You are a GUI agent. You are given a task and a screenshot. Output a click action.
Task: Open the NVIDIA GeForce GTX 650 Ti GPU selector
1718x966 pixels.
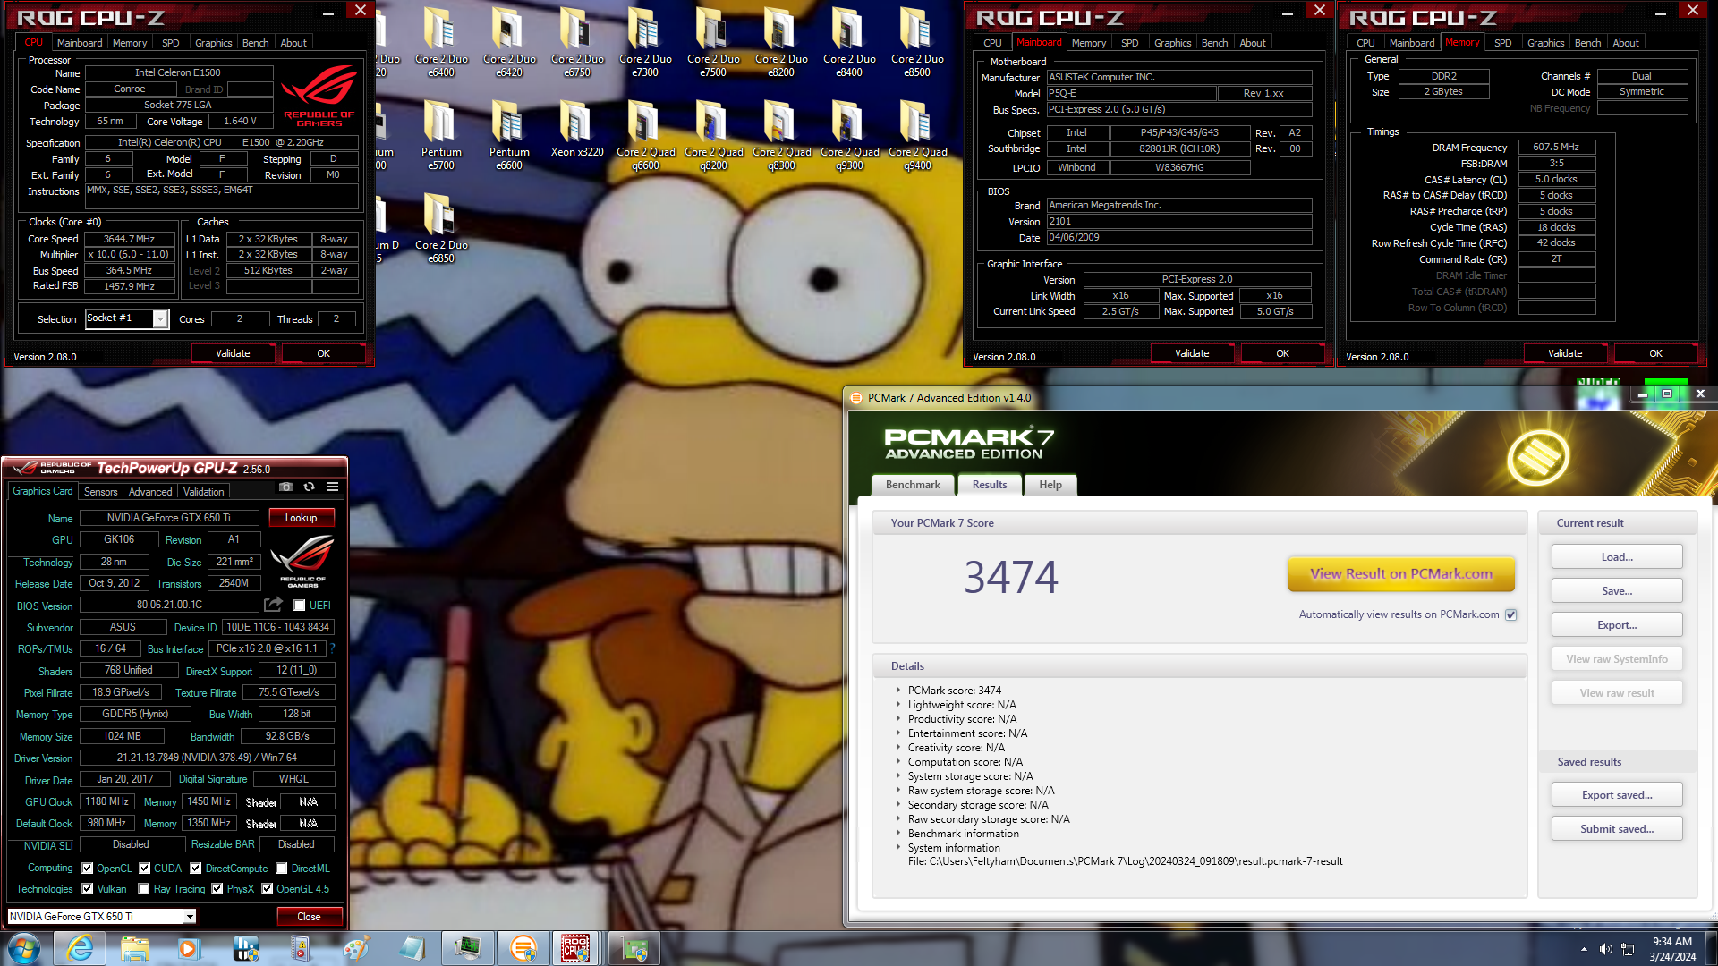coord(102,916)
